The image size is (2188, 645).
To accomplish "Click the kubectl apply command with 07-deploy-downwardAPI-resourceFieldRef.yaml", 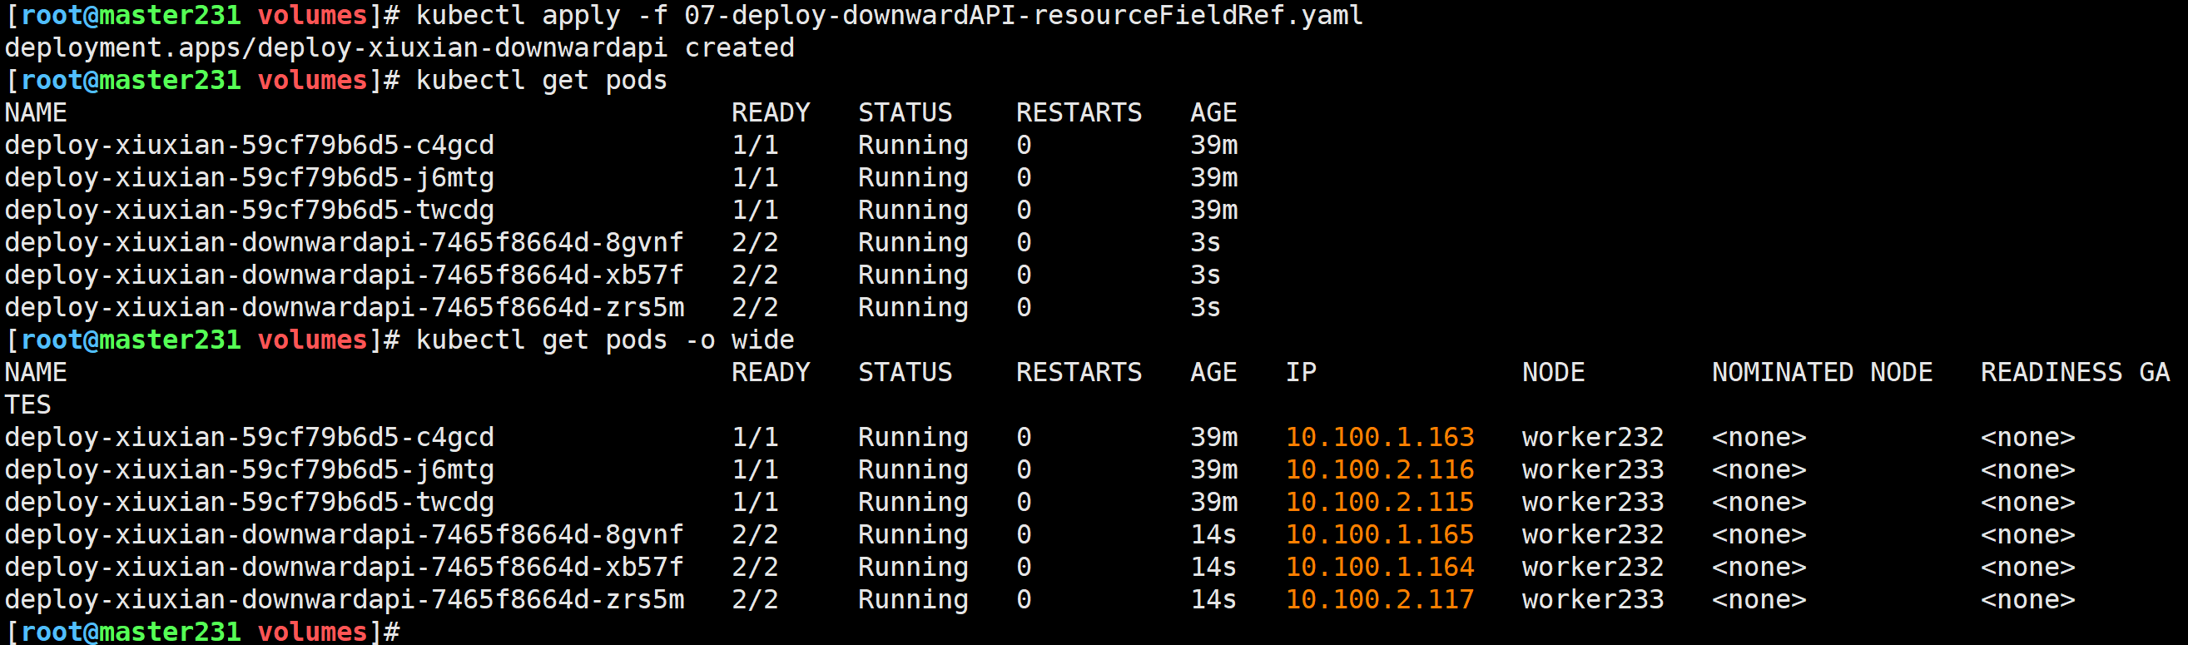I will (890, 15).
